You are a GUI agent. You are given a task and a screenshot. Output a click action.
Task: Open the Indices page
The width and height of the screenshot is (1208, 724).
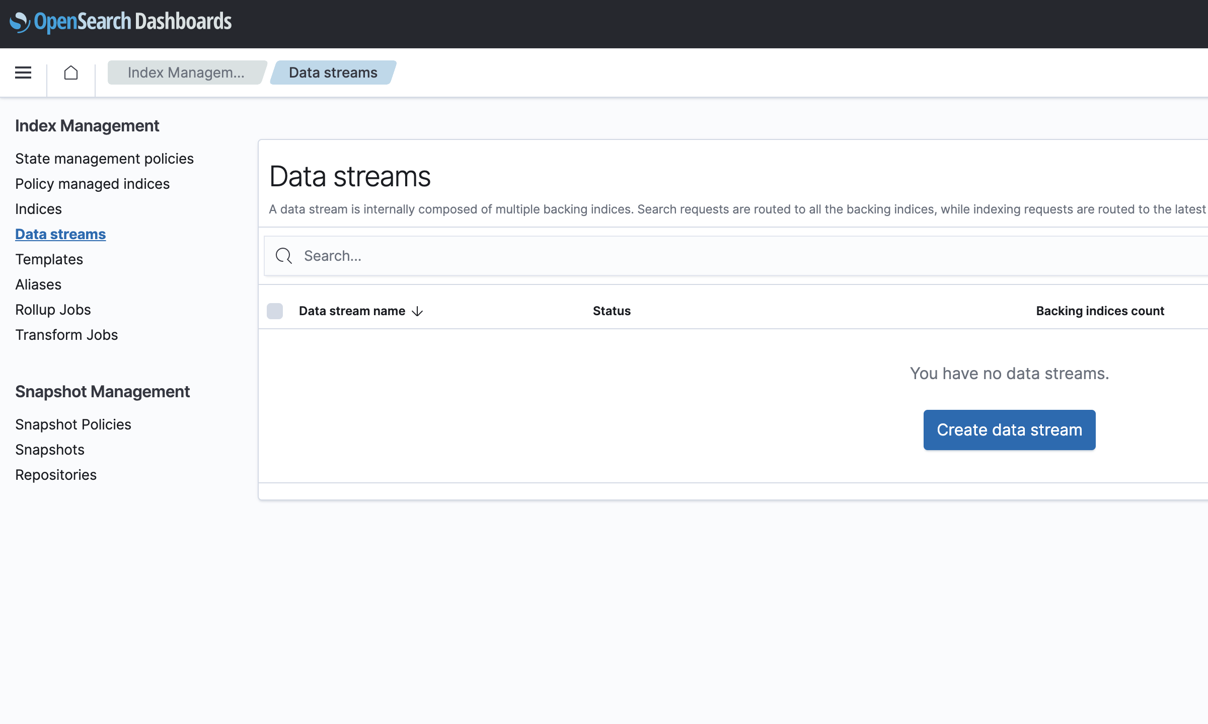point(38,209)
